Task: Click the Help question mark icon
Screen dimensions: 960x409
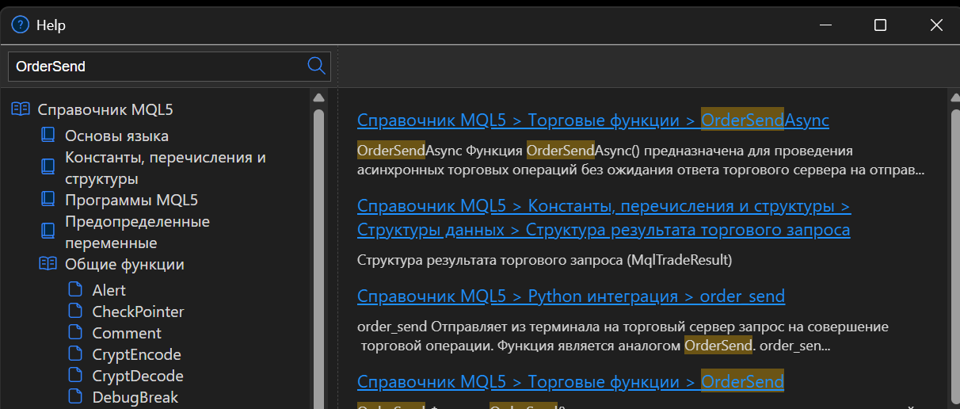Action: (x=21, y=25)
